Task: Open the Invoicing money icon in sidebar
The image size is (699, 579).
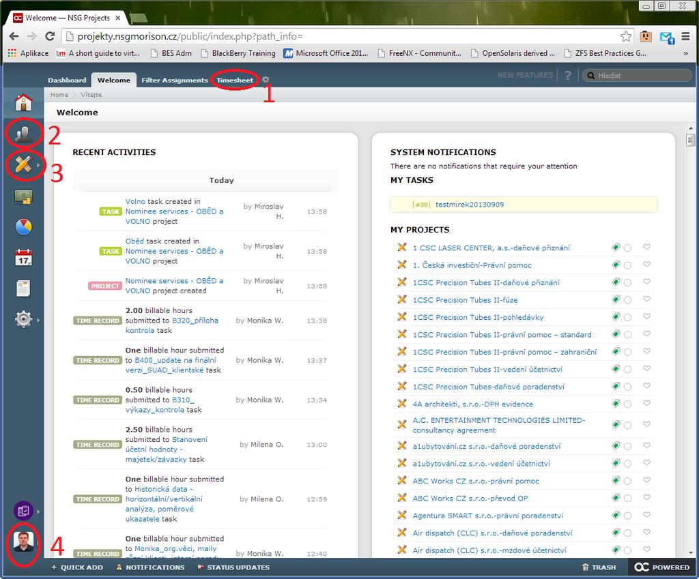Action: 24,196
